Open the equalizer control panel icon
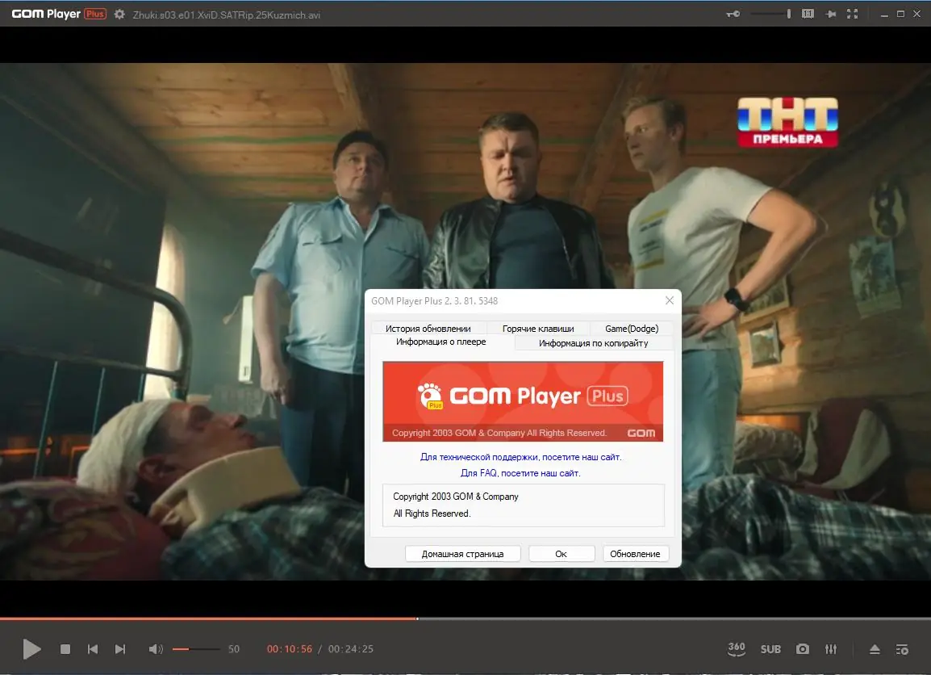 831,648
